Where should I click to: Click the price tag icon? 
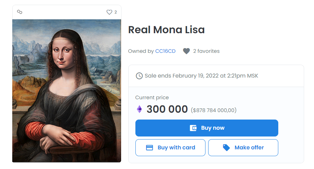point(226,148)
